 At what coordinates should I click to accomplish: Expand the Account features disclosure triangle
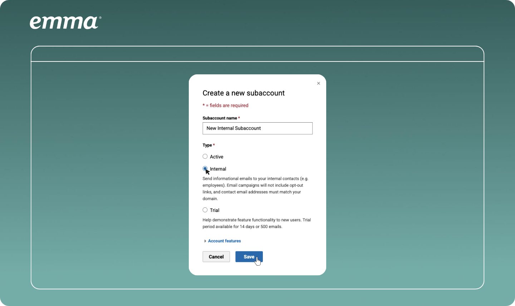click(x=205, y=241)
